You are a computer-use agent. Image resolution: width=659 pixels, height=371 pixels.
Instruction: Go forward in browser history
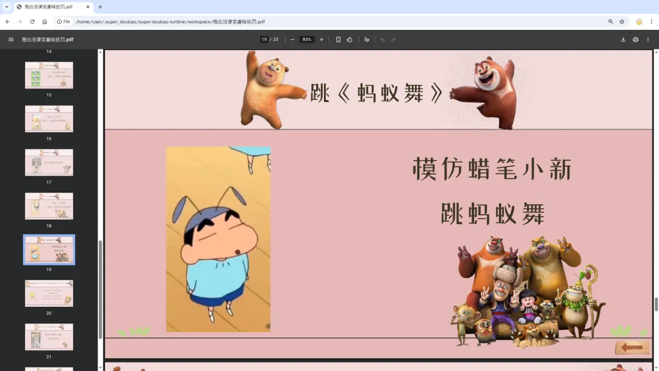point(20,21)
